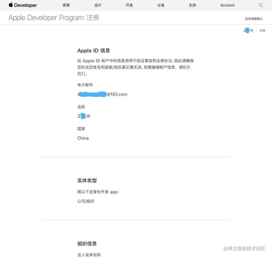Open the 探索 menu item

(x=66, y=5)
